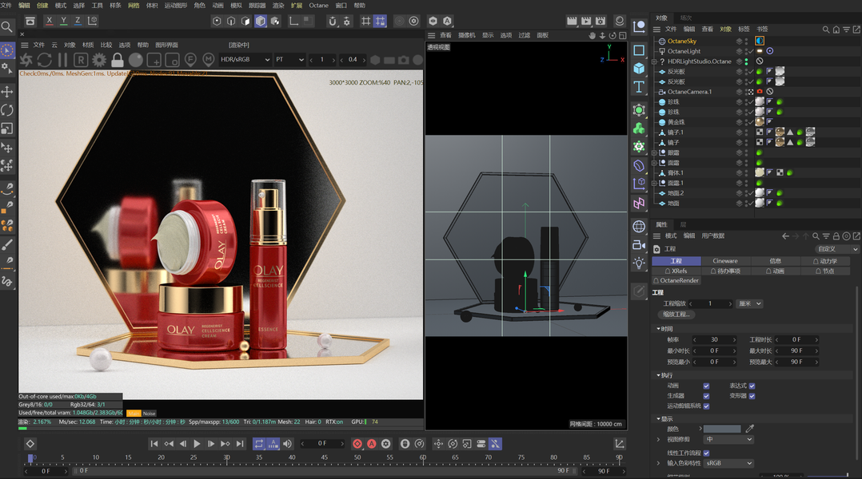Uncheck the 表达式 checkbox

pyautogui.click(x=752, y=386)
